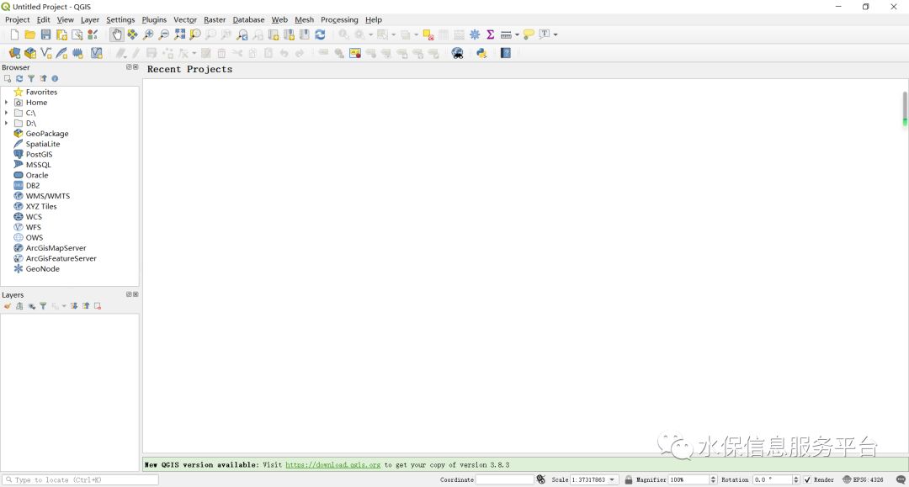Toggle the Render checkbox

[x=807, y=479]
